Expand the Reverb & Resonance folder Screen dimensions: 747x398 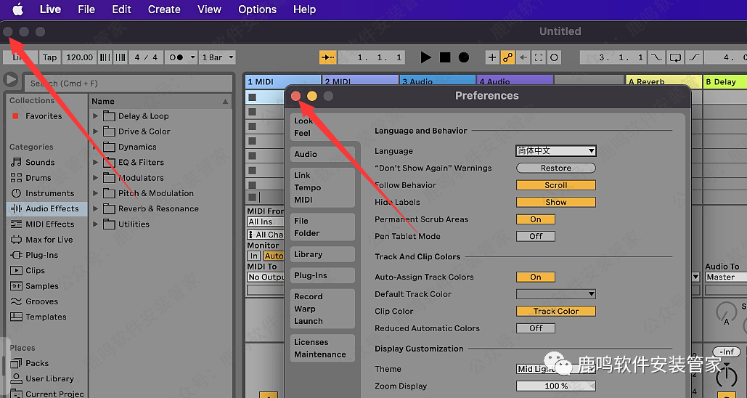point(95,208)
